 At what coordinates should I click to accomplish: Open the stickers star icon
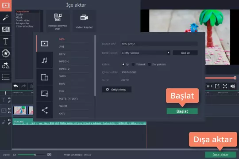[x=6, y=53]
